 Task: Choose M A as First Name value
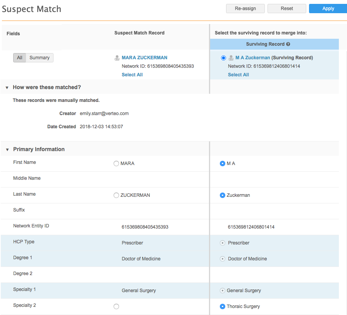(x=223, y=164)
